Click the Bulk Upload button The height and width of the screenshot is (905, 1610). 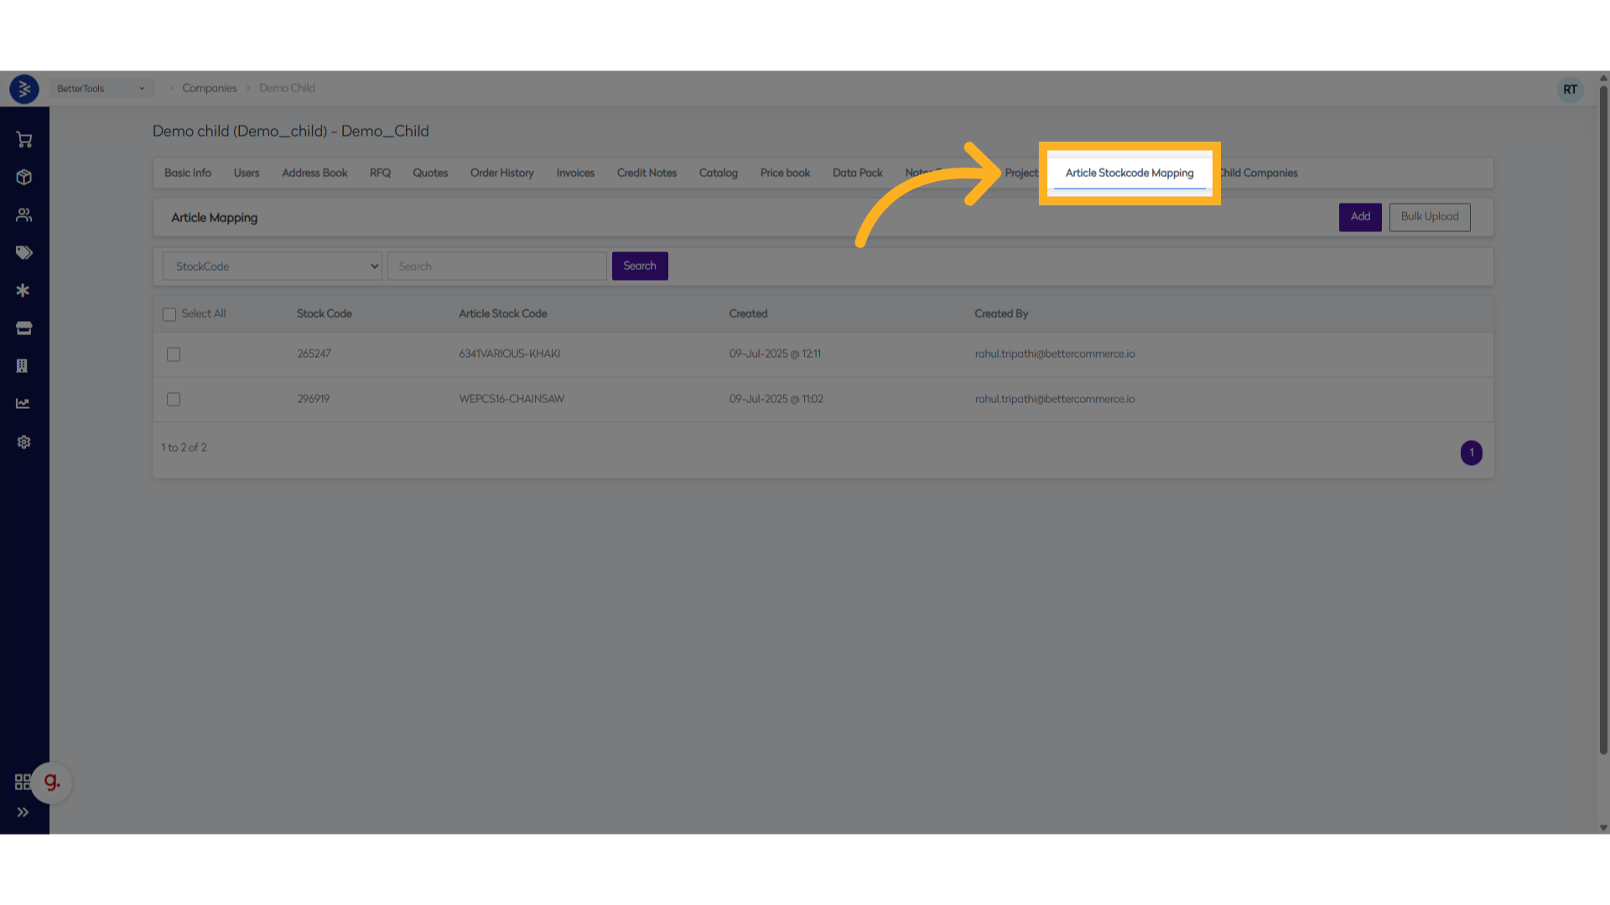coord(1429,217)
